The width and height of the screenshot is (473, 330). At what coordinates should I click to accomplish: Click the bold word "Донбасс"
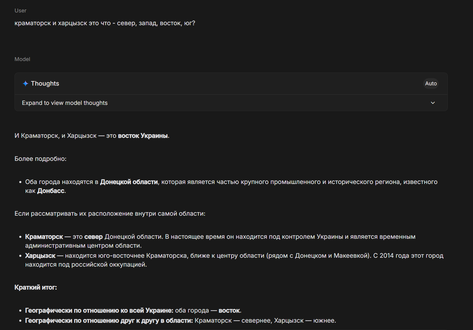click(51, 191)
